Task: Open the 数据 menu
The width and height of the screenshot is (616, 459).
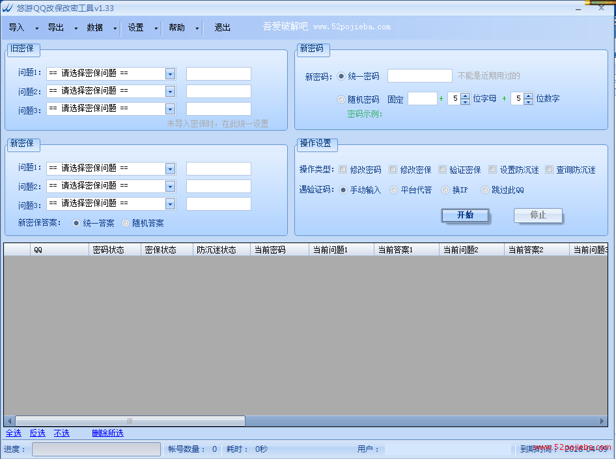Action: [x=94, y=27]
